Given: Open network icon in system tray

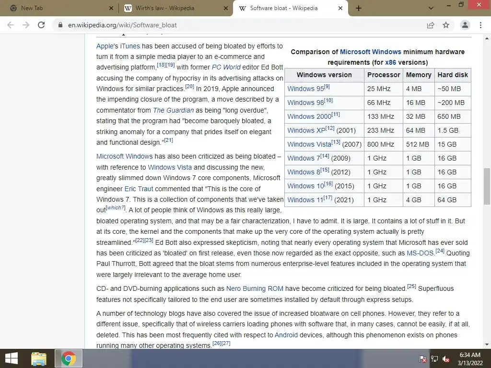Looking at the screenshot, I should coord(434,358).
